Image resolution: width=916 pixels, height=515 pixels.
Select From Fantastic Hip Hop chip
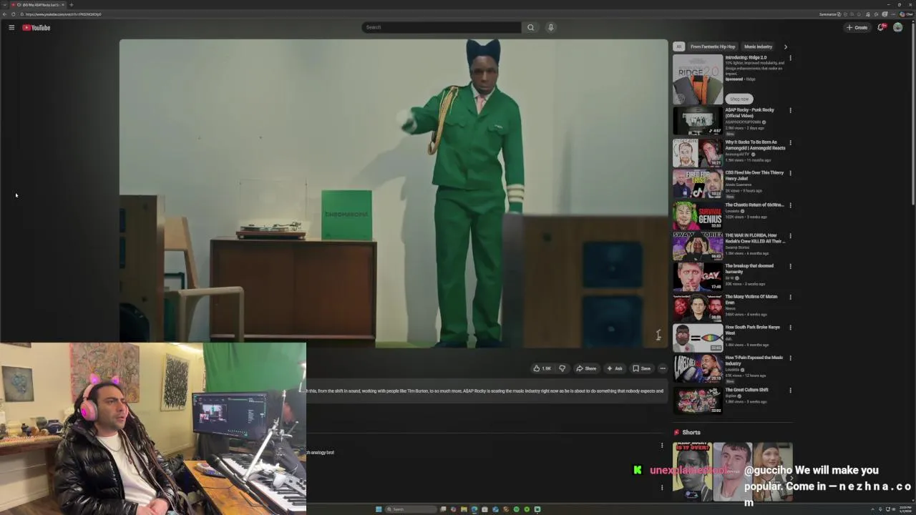[x=713, y=46]
